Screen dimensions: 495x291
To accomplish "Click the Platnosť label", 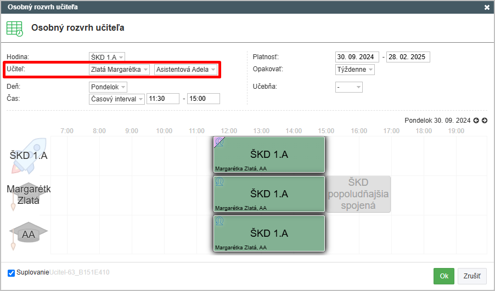I will tap(266, 57).
